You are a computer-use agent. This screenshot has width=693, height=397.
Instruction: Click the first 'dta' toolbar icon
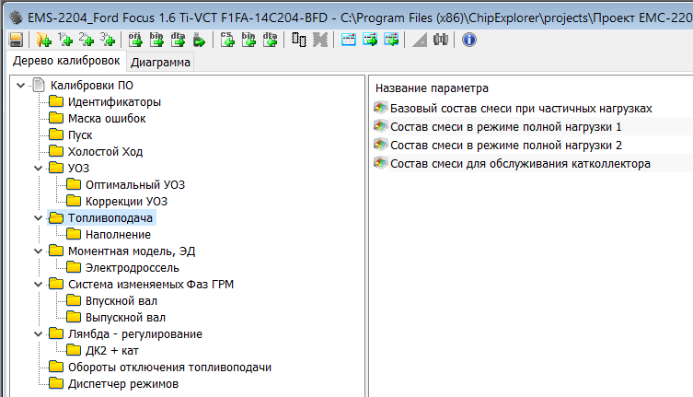[179, 40]
